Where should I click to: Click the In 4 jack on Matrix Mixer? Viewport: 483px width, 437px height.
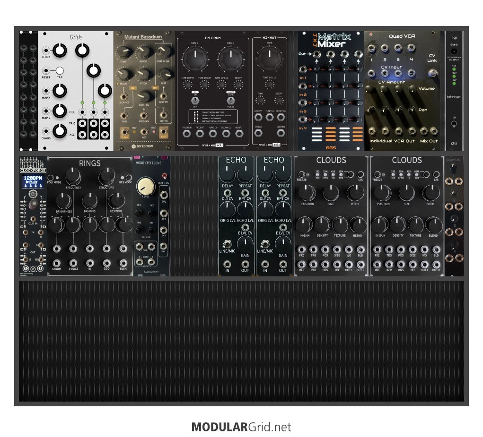tap(303, 120)
